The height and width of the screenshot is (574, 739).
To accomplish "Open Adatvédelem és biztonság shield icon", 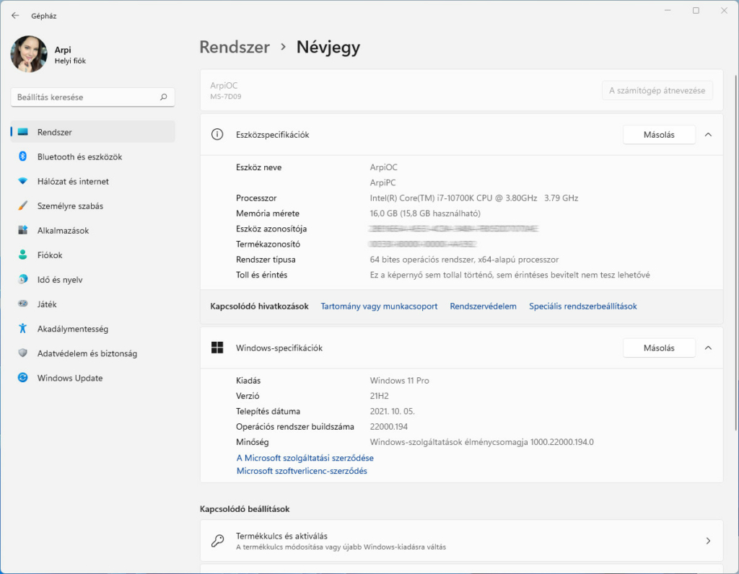I will pos(22,353).
